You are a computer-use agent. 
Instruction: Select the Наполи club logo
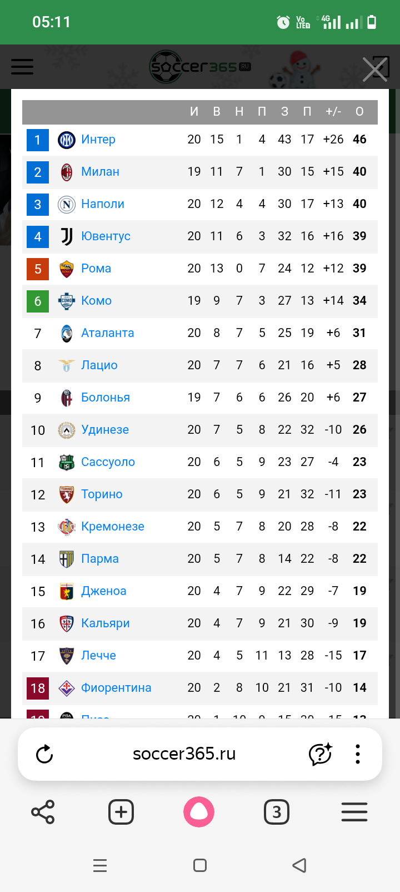(x=67, y=204)
